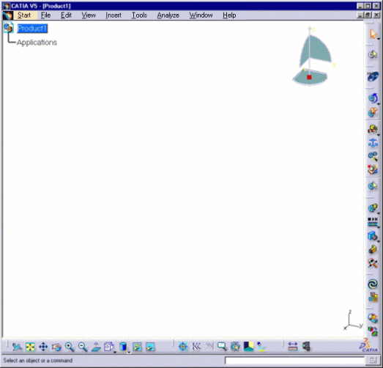The height and width of the screenshot is (368, 383).
Task: Open the Help menu
Action: [x=229, y=15]
